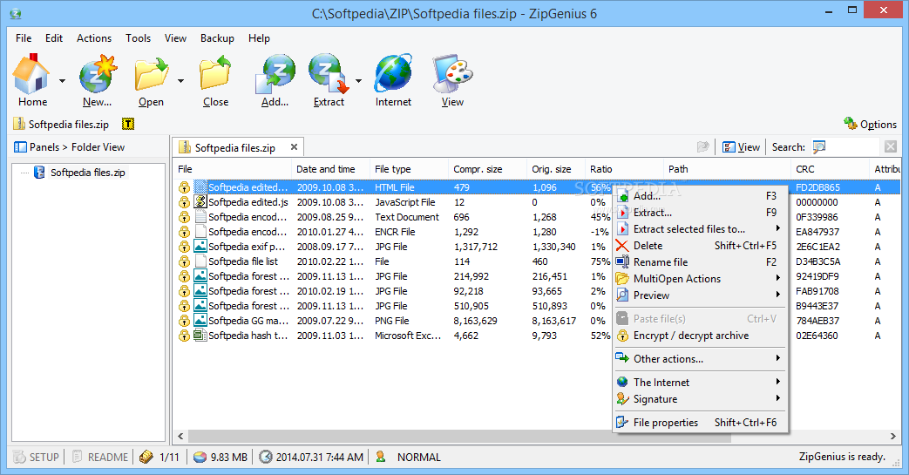Viewport: 909px width, 475px height.
Task: Expand the Preview submenu
Action: 778,295
